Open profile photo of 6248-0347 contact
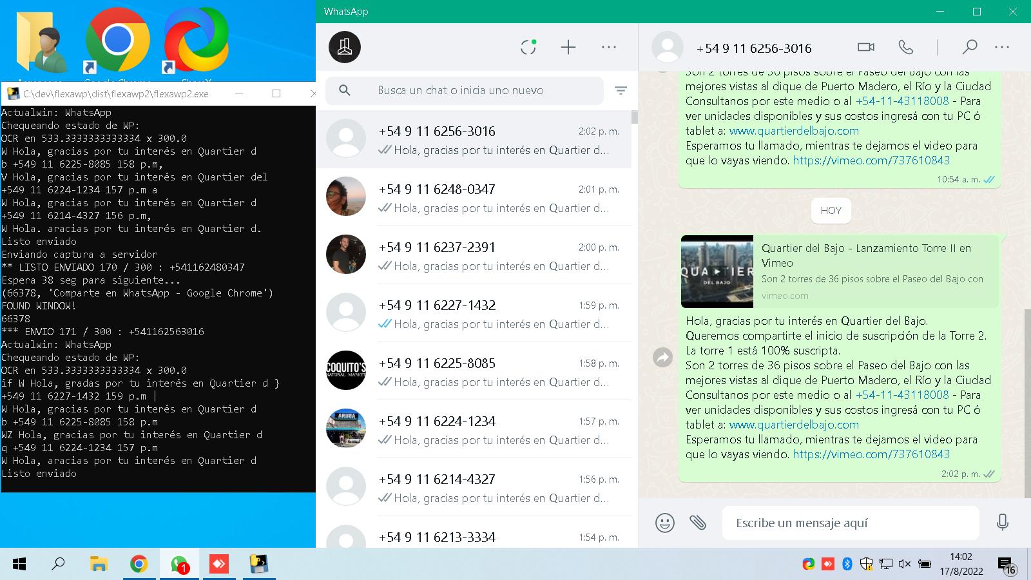Image resolution: width=1031 pixels, height=580 pixels. click(346, 197)
